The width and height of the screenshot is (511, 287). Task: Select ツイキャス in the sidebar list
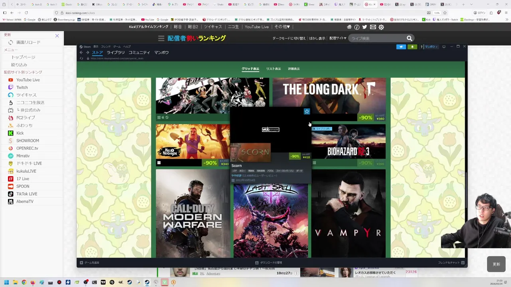pyautogui.click(x=26, y=95)
